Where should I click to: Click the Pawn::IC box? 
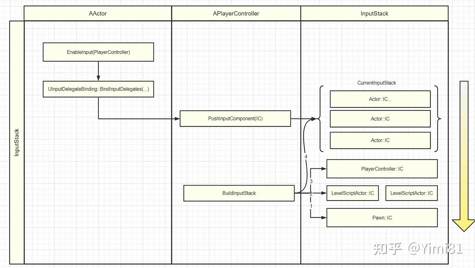pos(382,218)
